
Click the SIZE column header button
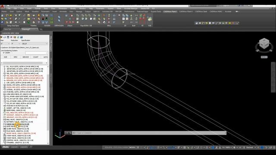(6, 57)
